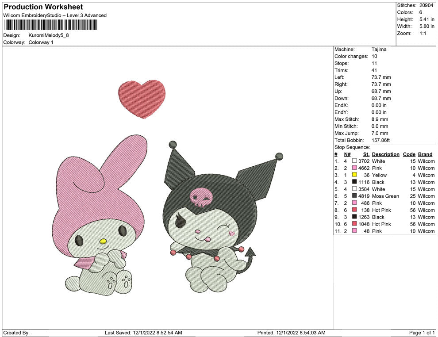438x337 pixels.
Task: Click the 'Color changes:' label
Action: (351, 56)
